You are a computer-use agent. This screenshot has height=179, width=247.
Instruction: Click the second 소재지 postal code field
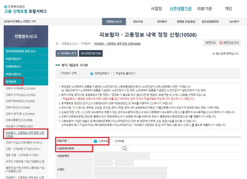(124, 163)
